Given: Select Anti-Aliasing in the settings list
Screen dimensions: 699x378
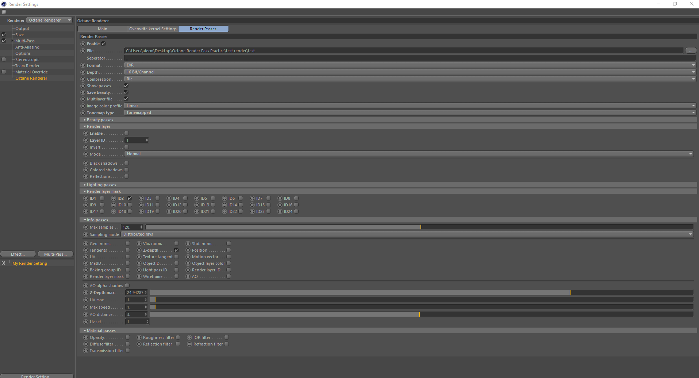Looking at the screenshot, I should [27, 47].
